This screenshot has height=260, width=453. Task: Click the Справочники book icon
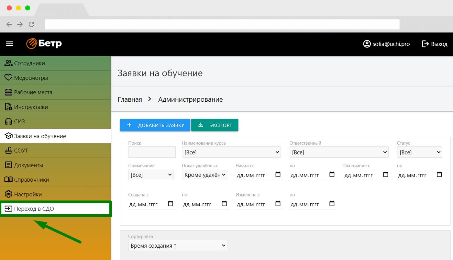[8, 180]
